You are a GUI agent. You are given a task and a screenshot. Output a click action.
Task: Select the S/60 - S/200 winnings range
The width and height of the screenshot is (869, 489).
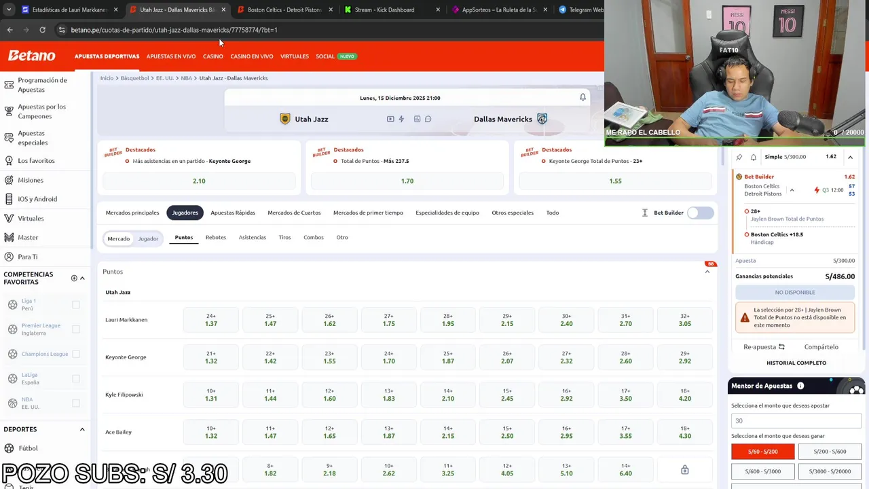(762, 452)
